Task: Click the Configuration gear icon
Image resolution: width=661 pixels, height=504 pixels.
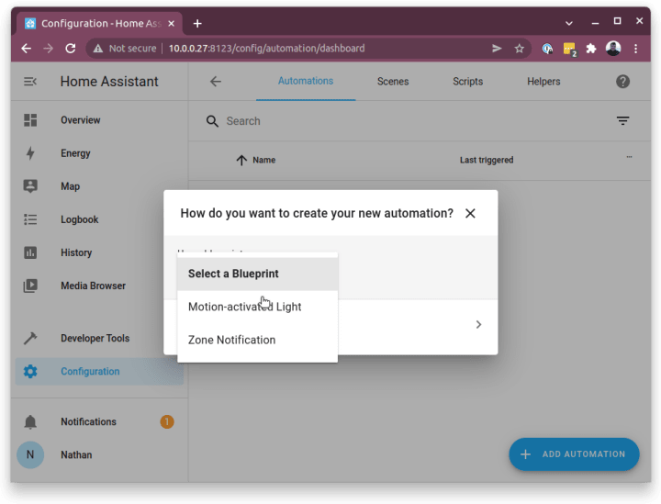Action: click(x=30, y=371)
